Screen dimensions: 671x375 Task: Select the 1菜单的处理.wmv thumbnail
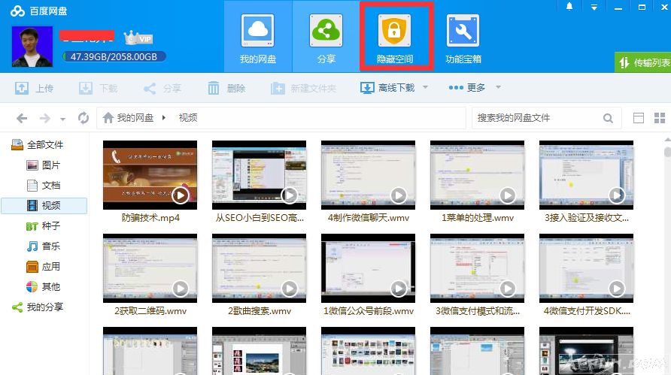pyautogui.click(x=478, y=175)
